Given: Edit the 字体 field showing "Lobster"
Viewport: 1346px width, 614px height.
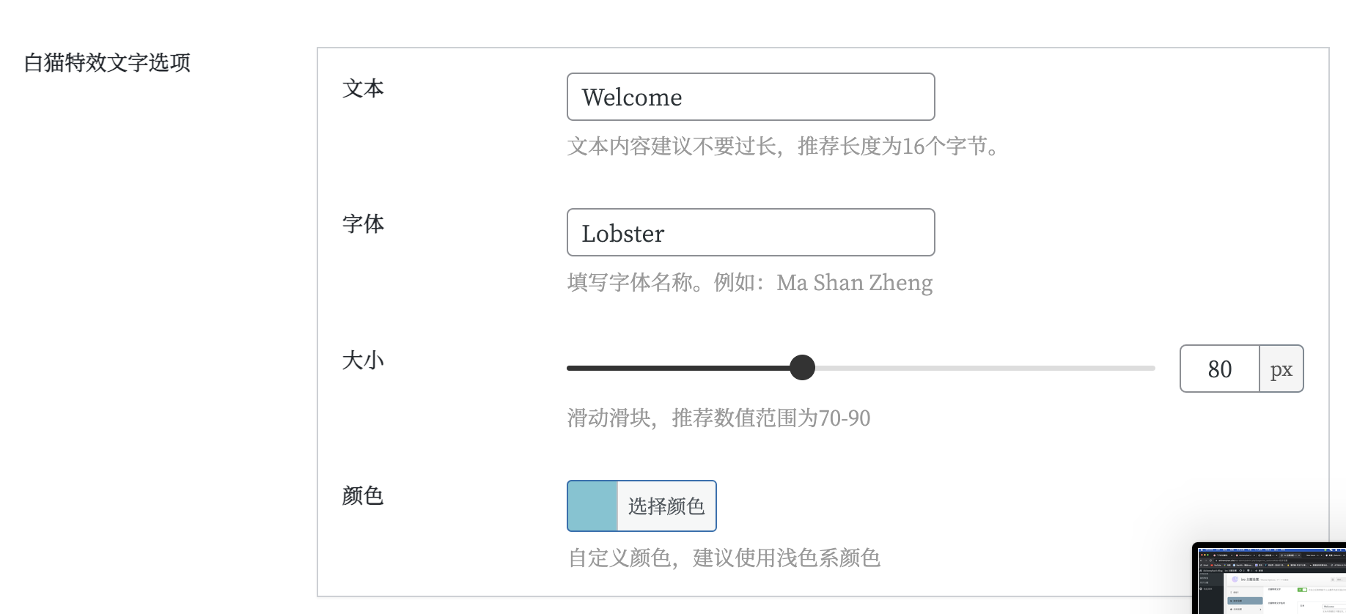Looking at the screenshot, I should 749,232.
